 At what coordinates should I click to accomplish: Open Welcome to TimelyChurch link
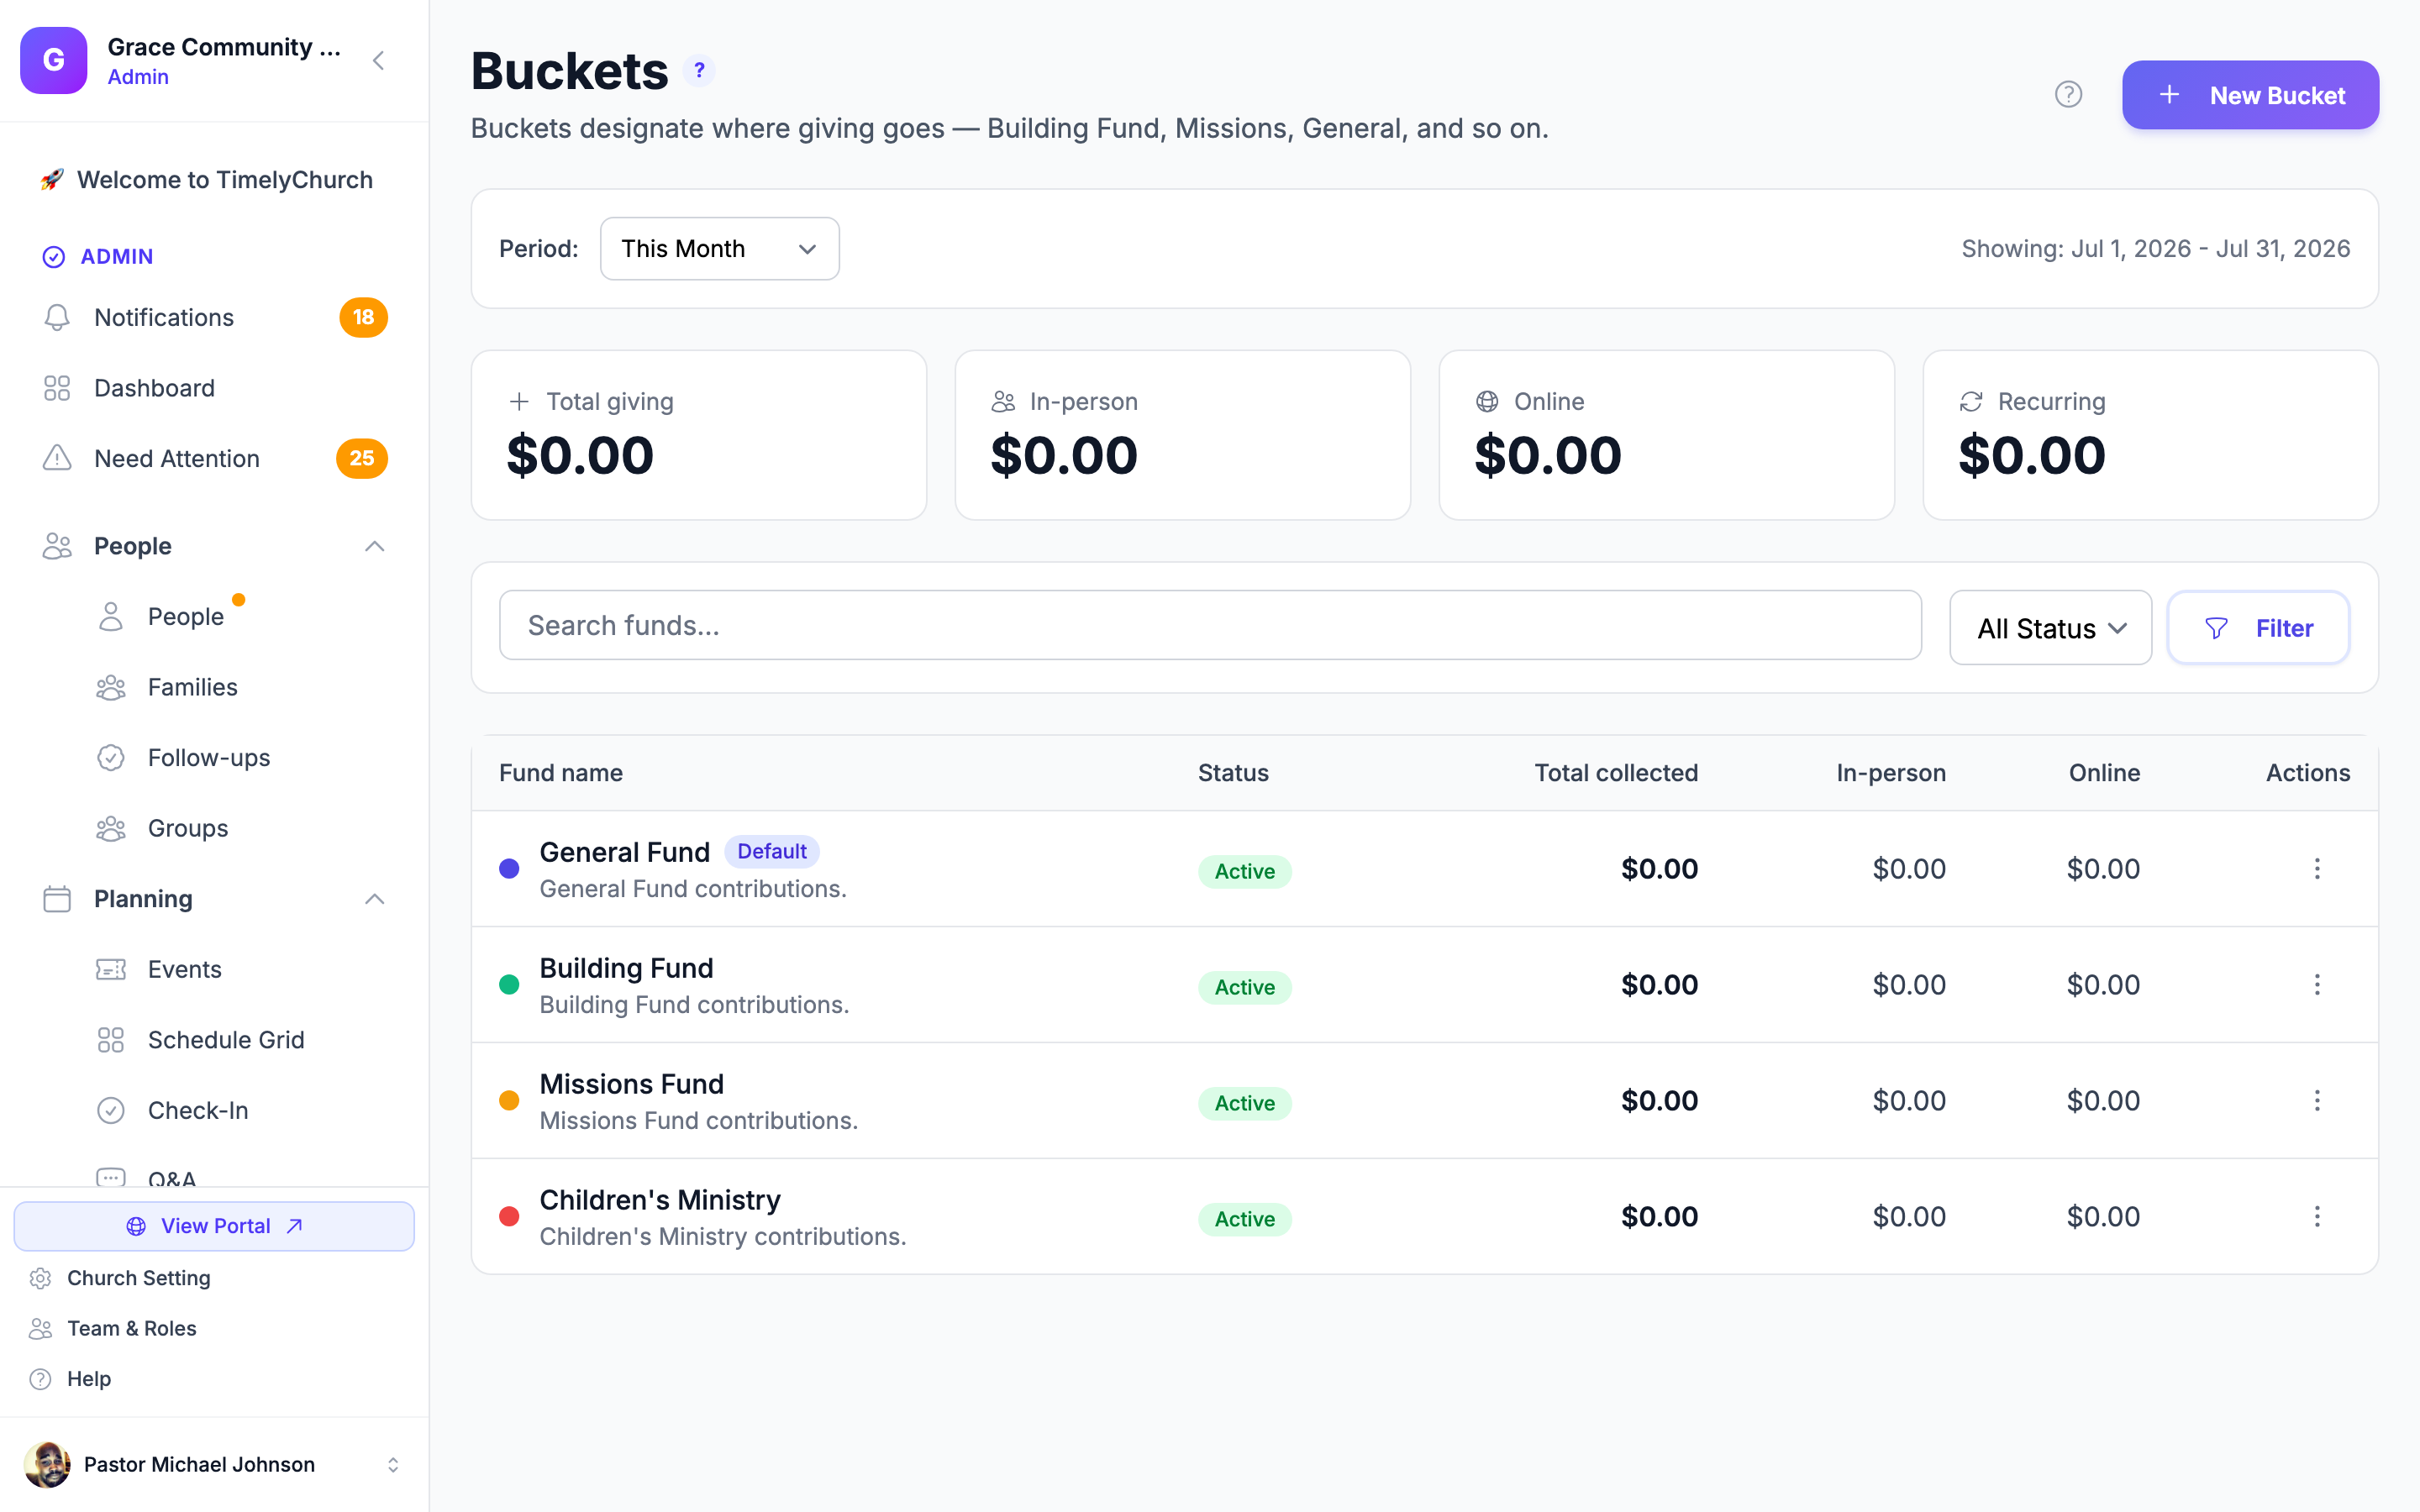(x=214, y=180)
